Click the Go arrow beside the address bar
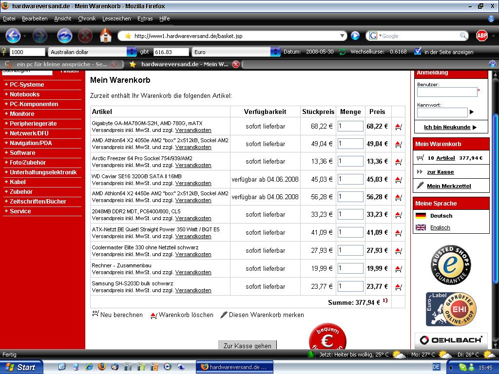 [355, 36]
